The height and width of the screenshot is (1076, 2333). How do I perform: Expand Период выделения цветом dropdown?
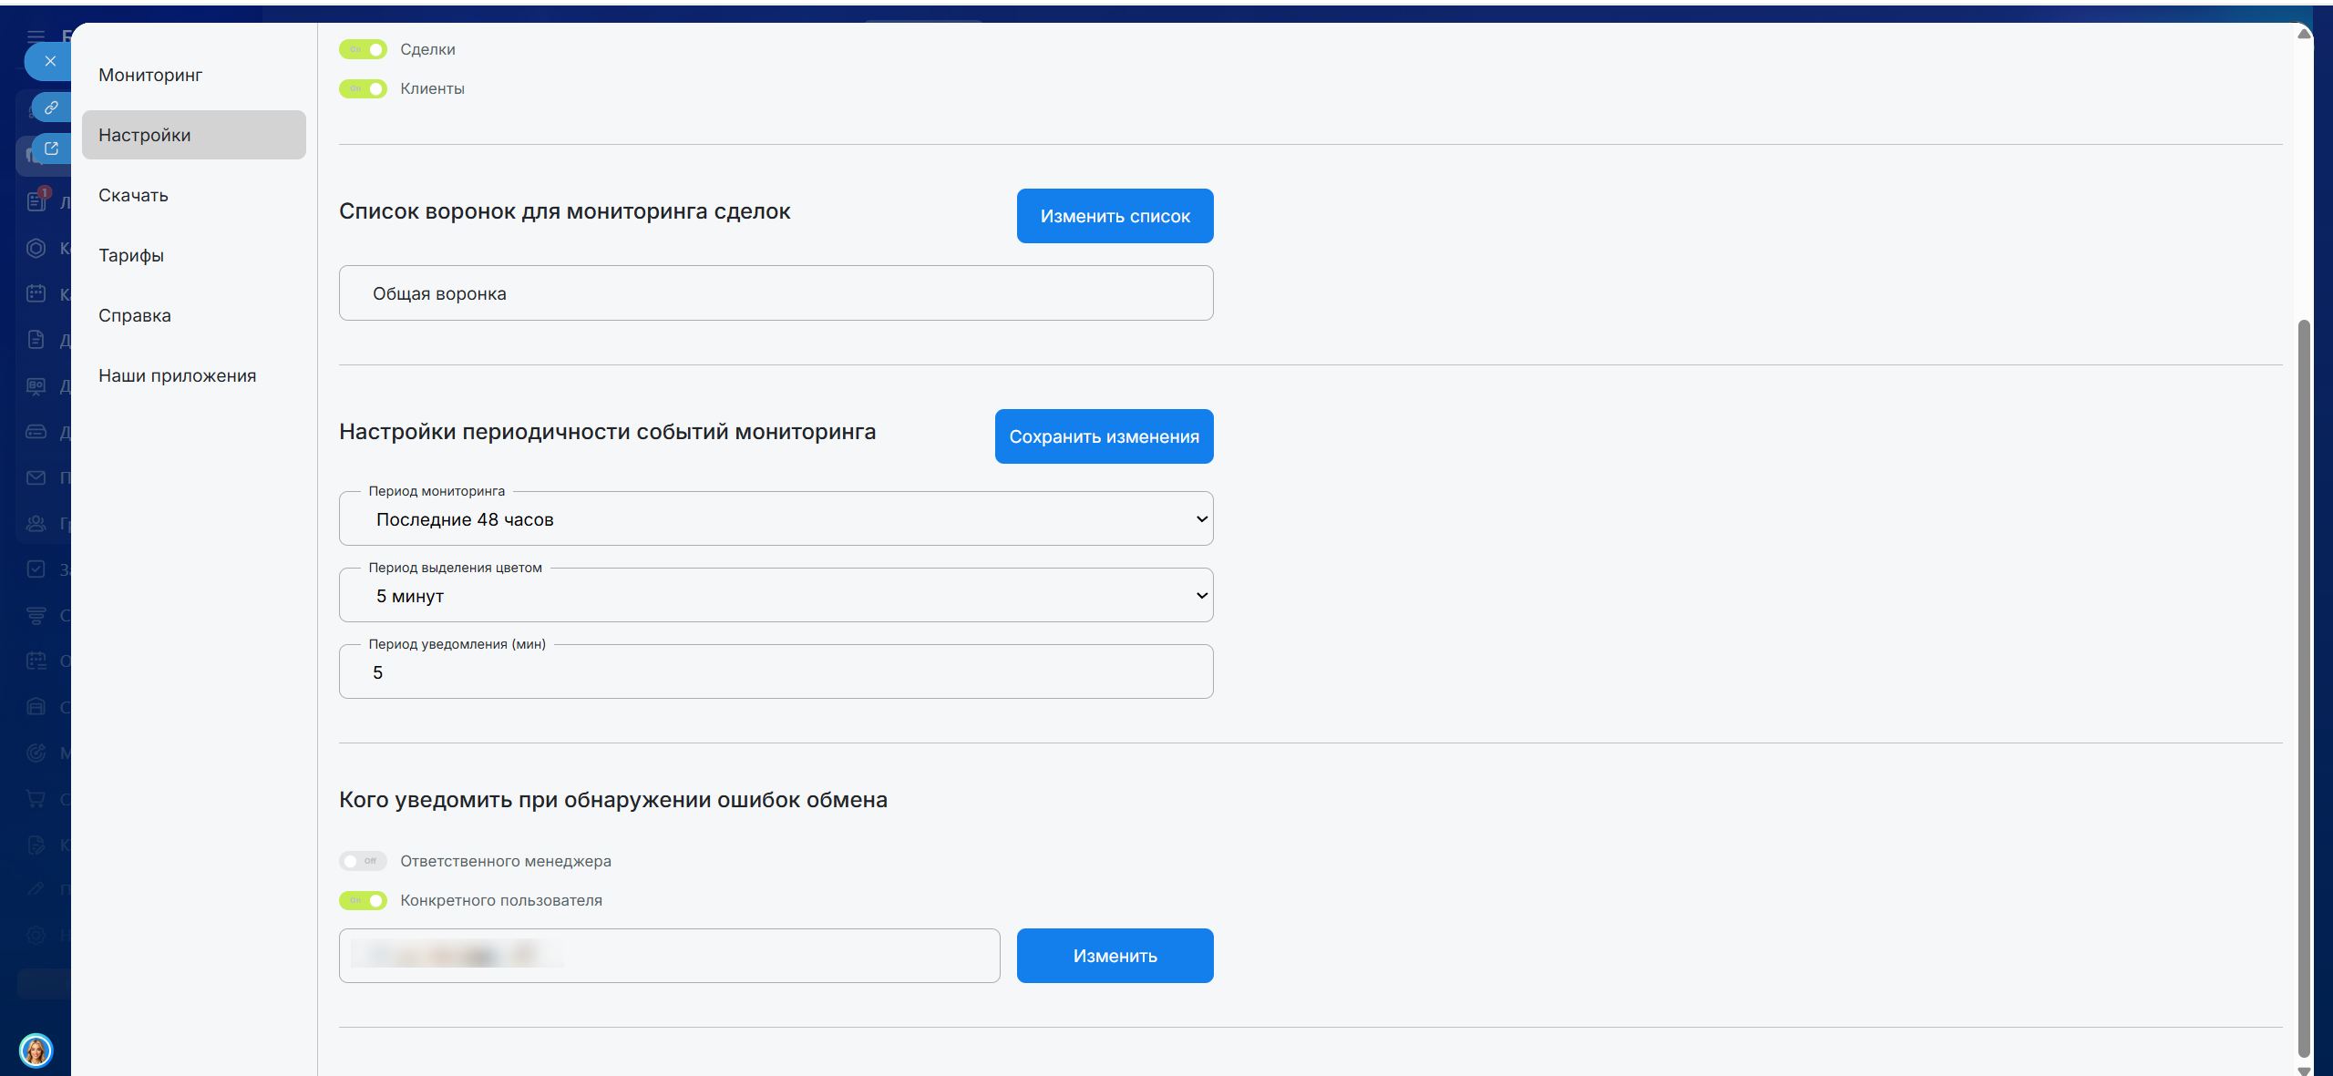(776, 596)
